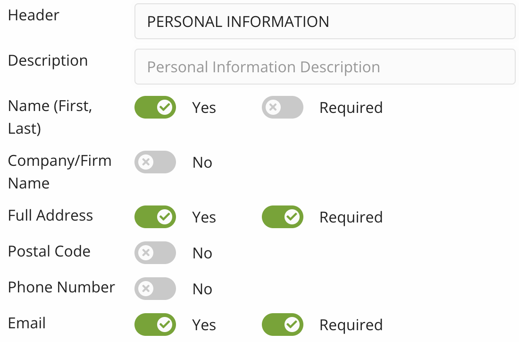This screenshot has height=342, width=519.
Task: Click the Header text field
Action: click(x=325, y=22)
